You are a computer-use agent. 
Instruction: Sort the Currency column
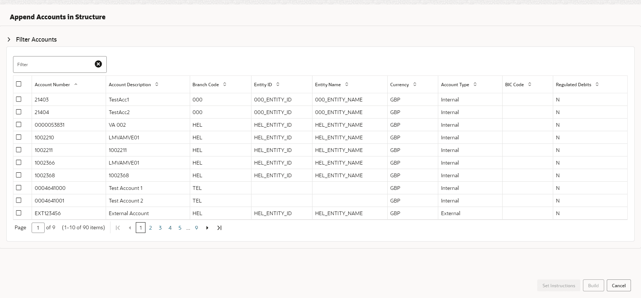(x=415, y=84)
